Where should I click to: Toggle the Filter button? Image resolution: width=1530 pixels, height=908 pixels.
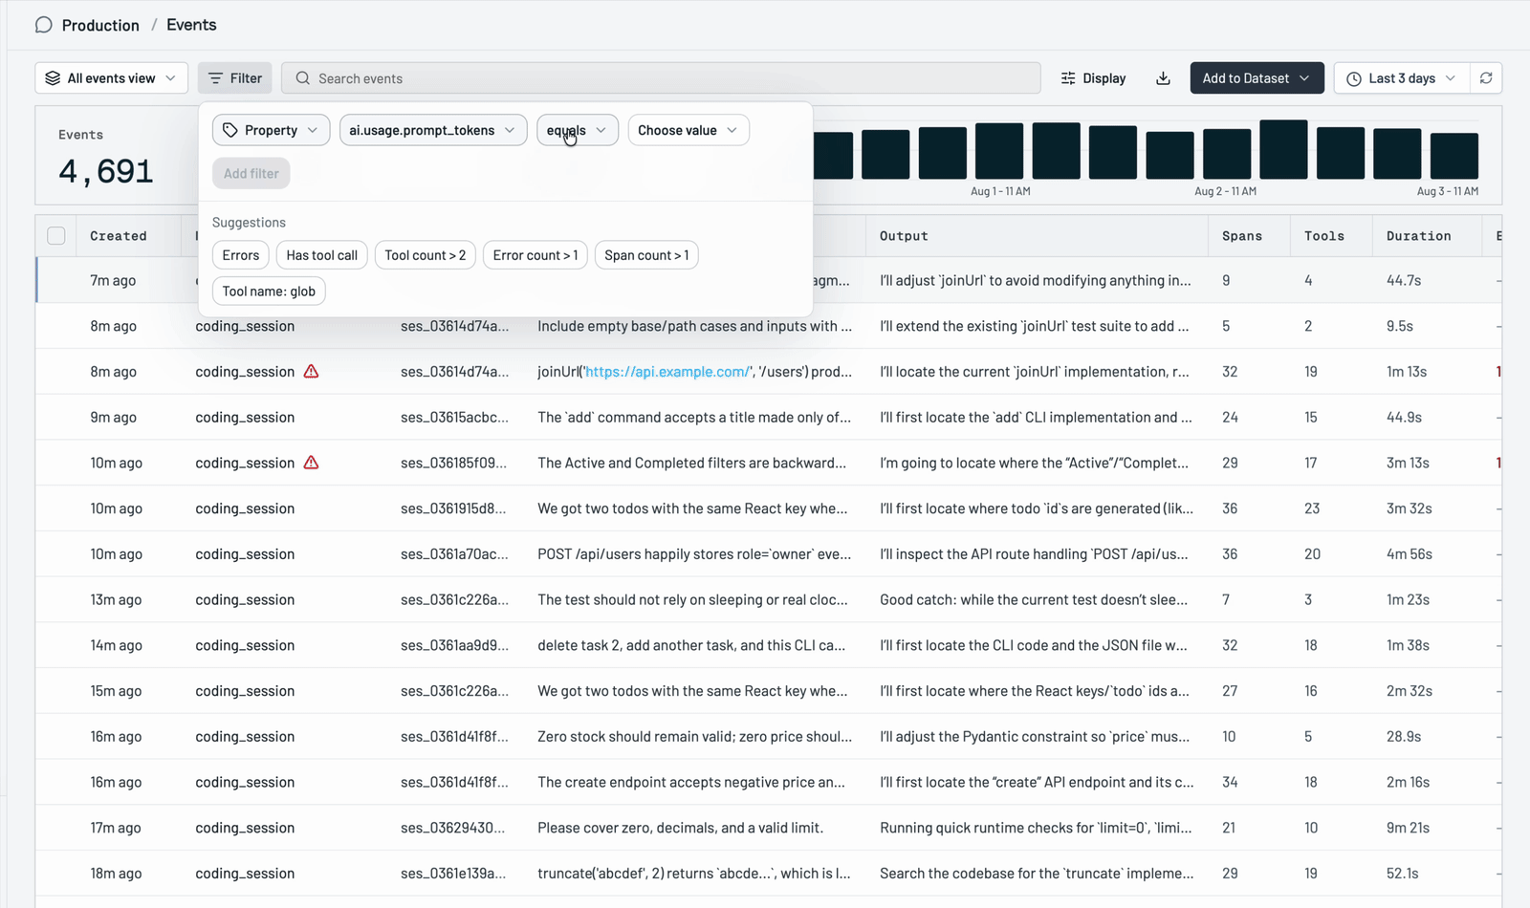pos(235,78)
